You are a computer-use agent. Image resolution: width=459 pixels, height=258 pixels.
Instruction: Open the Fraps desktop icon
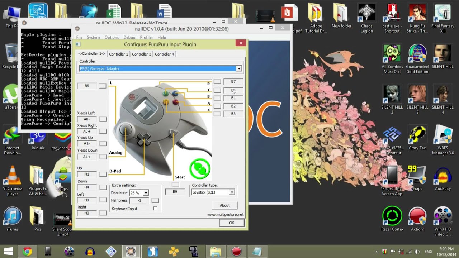click(417, 178)
